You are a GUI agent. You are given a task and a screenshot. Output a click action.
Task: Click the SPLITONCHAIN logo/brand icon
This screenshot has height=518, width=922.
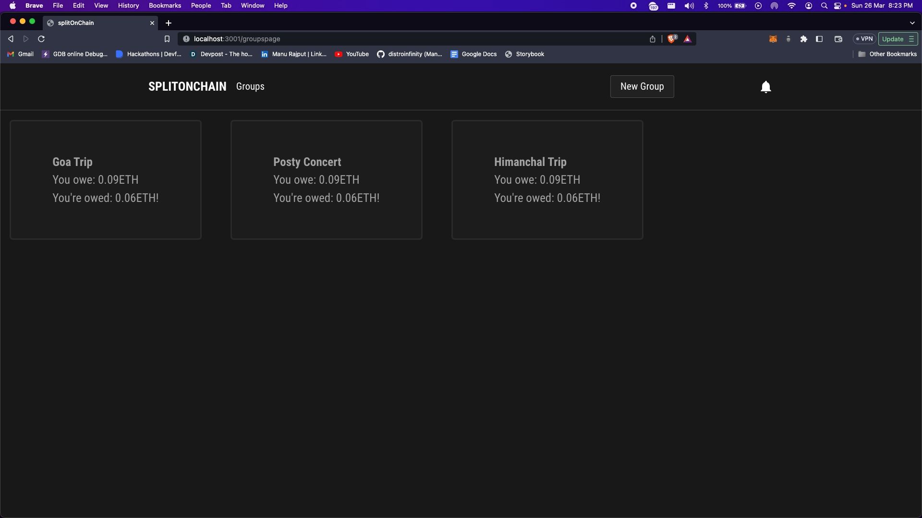click(x=187, y=86)
